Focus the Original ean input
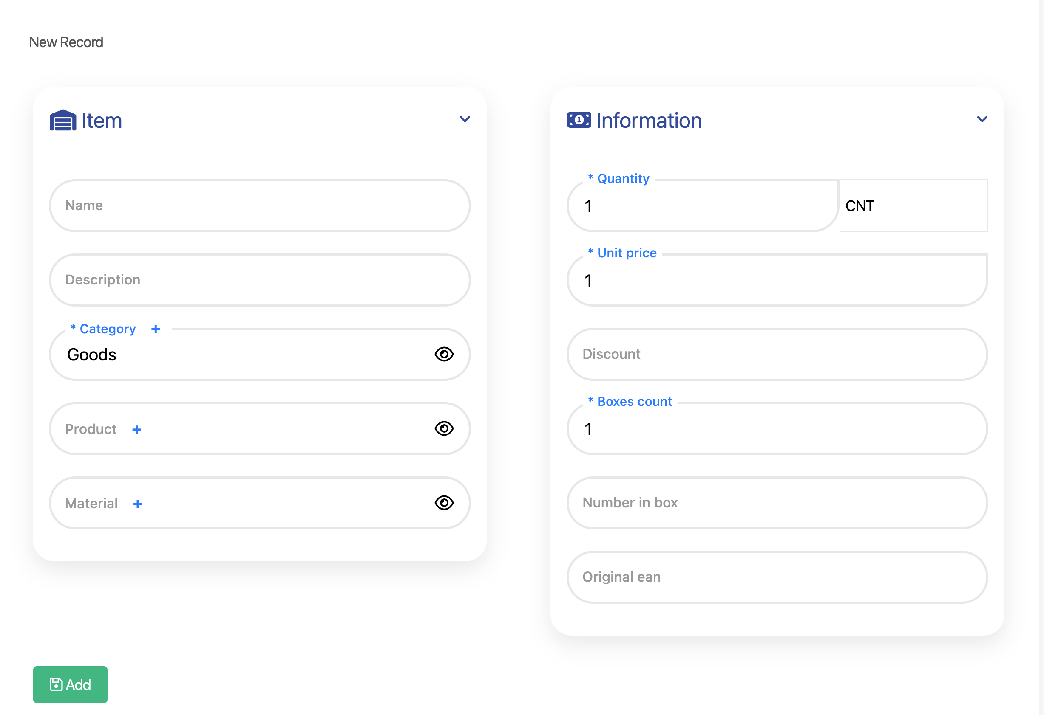This screenshot has height=715, width=1044. point(777,577)
